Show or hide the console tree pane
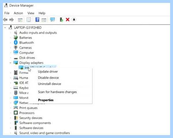 (x=20, y=20)
